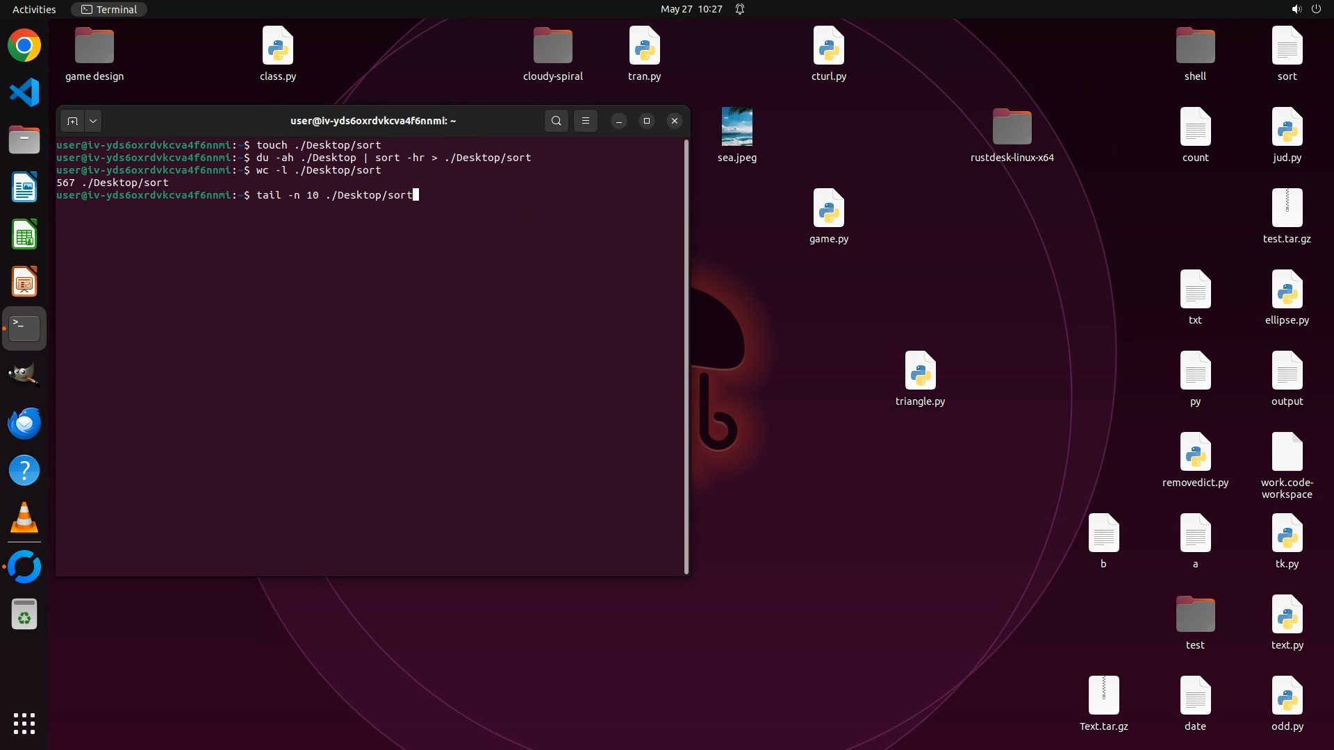The image size is (1334, 750).
Task: Open the terminal hamburger menu
Action: coord(586,121)
